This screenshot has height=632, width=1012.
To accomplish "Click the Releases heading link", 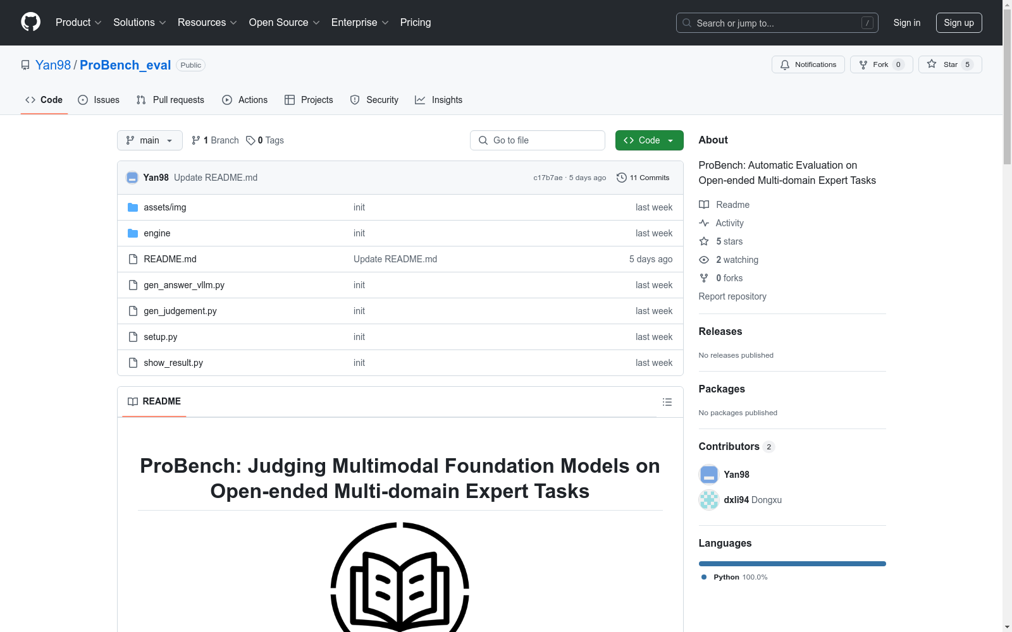I will [720, 331].
